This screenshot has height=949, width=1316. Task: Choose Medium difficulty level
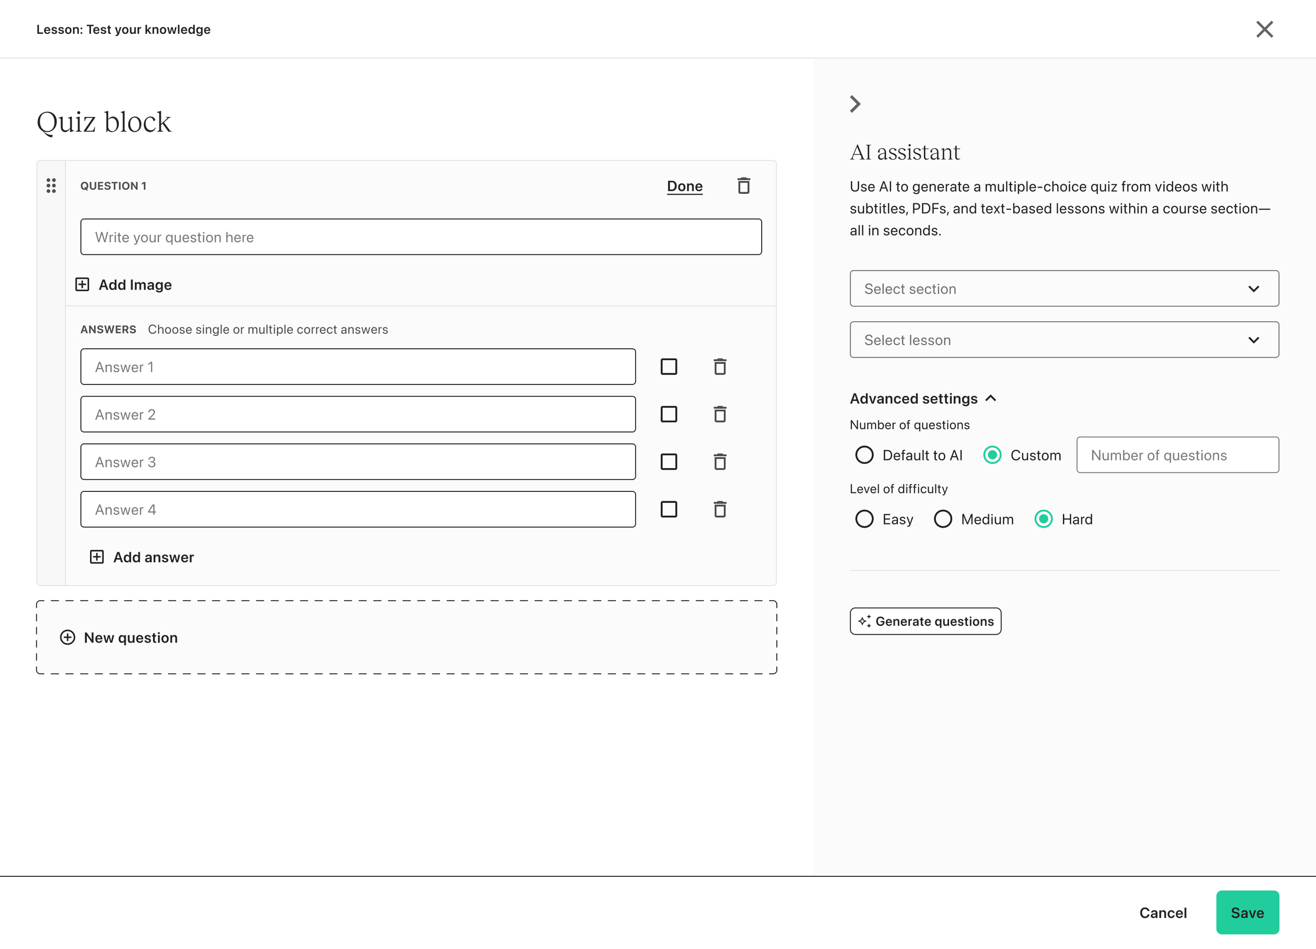(x=942, y=519)
